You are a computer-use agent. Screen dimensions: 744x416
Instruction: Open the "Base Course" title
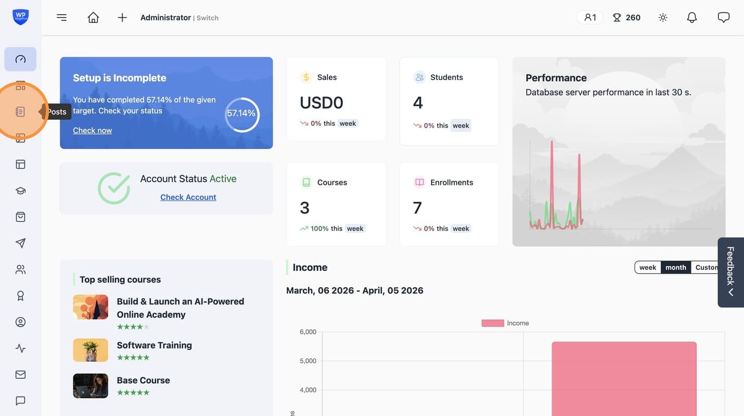[143, 380]
